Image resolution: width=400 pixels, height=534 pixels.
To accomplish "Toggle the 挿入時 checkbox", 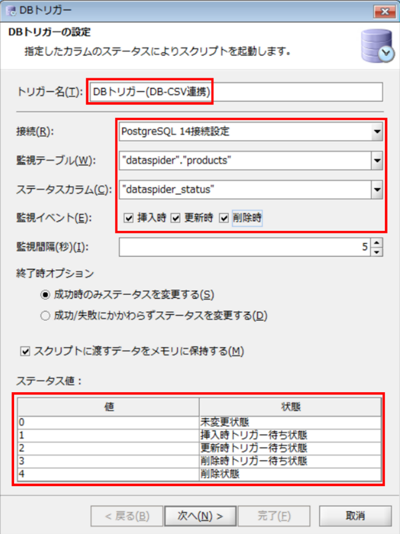I will coord(129,218).
